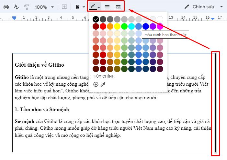The width and height of the screenshot is (227, 160).
Task: Pick the cornflower blue swatch
Action: coord(139,26)
